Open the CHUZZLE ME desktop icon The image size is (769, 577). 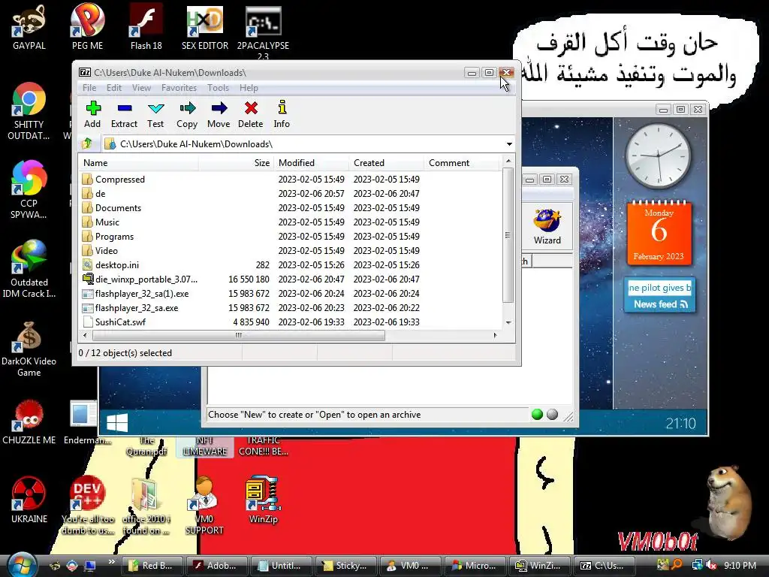[x=29, y=422]
